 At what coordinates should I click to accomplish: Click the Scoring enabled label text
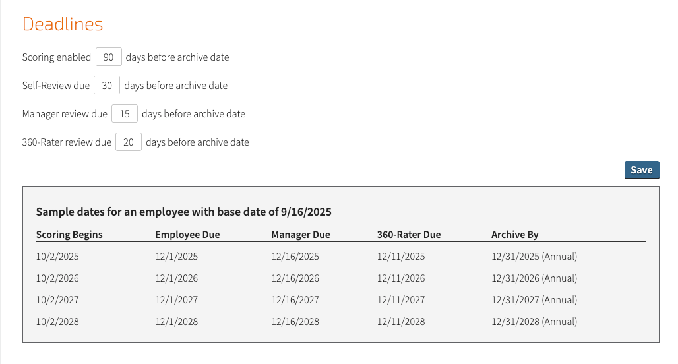click(57, 57)
